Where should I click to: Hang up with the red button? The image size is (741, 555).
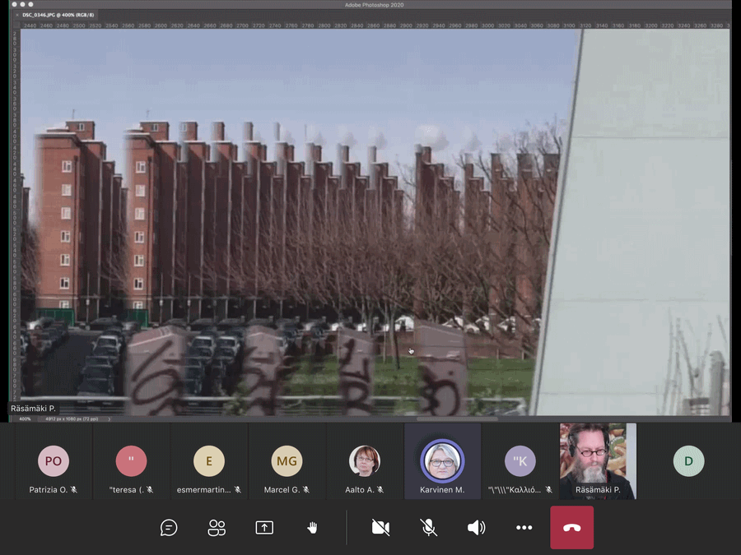[572, 528]
